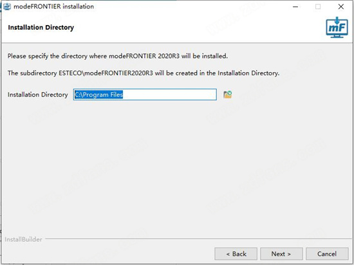Cancel the modeFRONTIER installation

click(x=327, y=253)
